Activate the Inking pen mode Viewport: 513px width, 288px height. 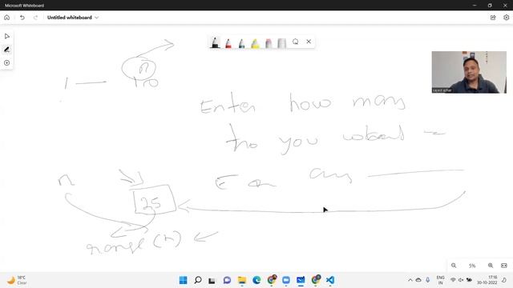click(x=7, y=50)
